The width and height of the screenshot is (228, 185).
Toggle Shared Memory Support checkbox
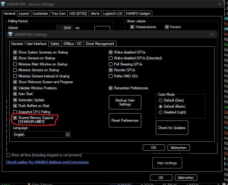(x=15, y=118)
